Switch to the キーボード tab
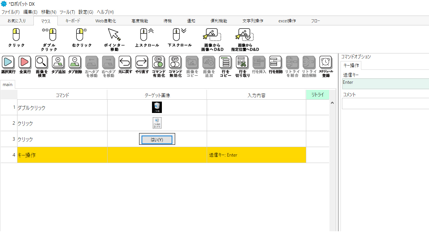The height and width of the screenshot is (232, 429). tap(73, 21)
